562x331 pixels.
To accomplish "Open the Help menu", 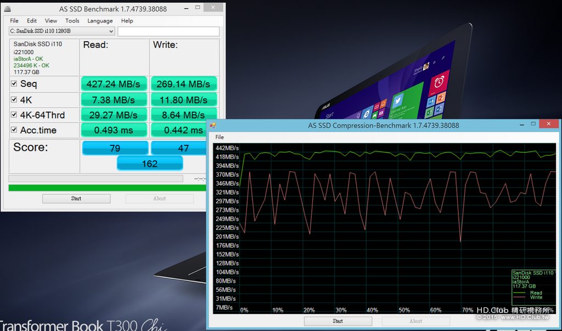I will click(x=127, y=21).
